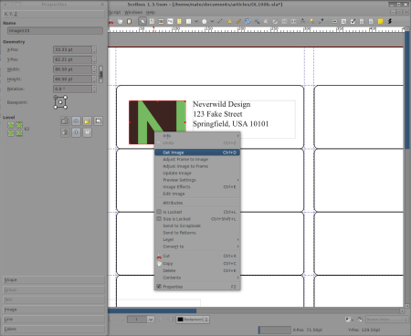Screen dimensions: 411x336
Task: Click the yellow PDF annotation icon
Action: point(380,21)
